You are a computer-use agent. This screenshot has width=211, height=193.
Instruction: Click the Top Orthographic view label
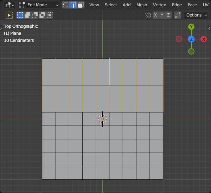tap(21, 26)
